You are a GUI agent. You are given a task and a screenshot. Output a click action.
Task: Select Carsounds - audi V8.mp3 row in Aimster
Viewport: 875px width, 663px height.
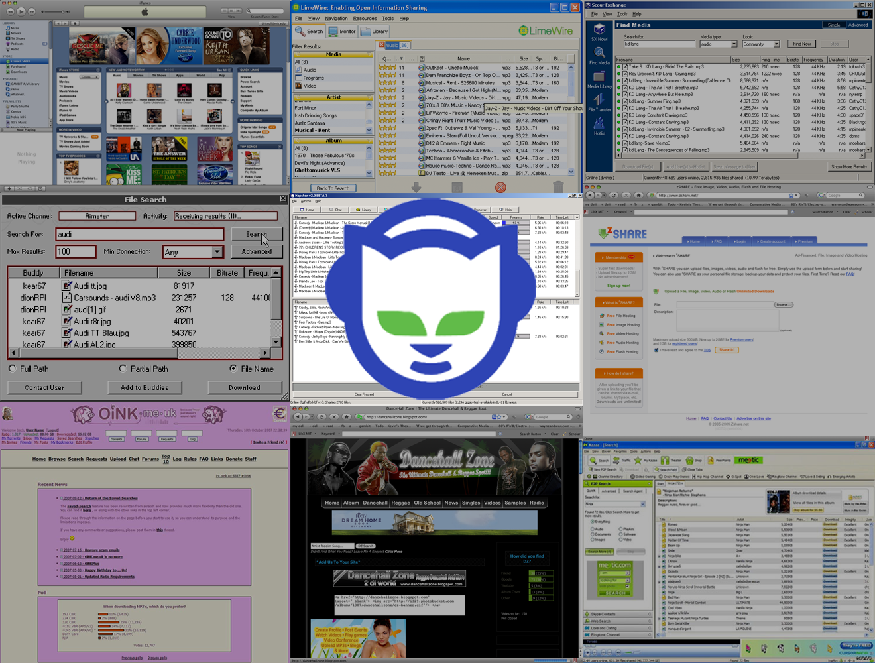pos(139,298)
